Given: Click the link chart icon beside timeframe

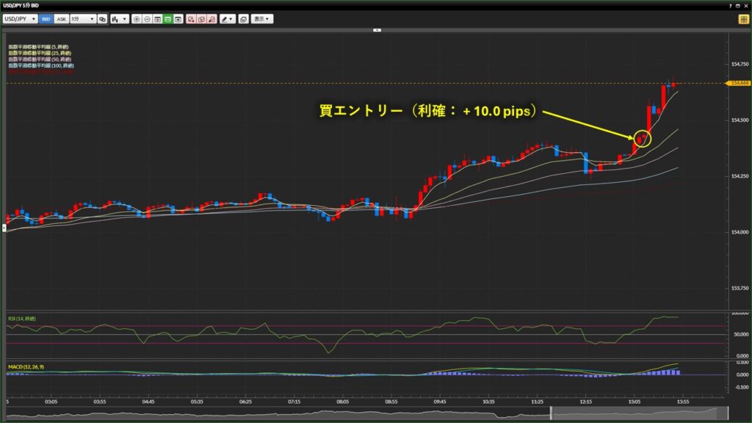Looking at the screenshot, I should pos(102,18).
